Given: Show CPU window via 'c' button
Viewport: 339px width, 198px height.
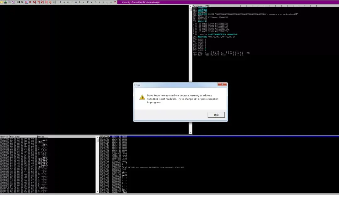Looking at the screenshot, I should tap(84, 2).
